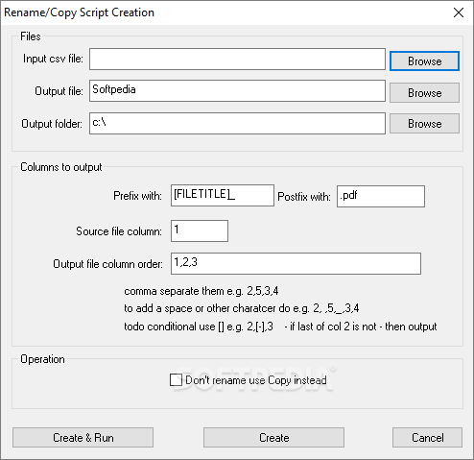Click Browse next to Output file
Image resolution: width=474 pixels, height=460 pixels.
click(424, 93)
